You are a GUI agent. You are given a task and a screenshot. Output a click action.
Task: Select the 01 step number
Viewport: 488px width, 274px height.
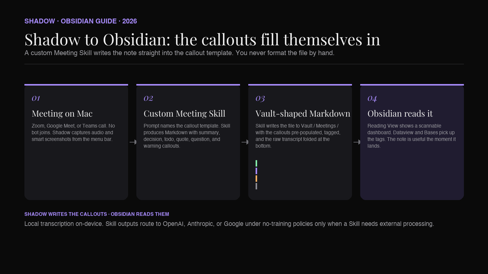(x=36, y=98)
